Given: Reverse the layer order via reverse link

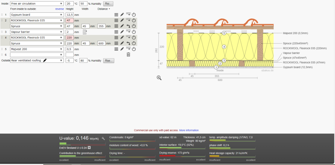Looking at the screenshot, I should (59, 9).
